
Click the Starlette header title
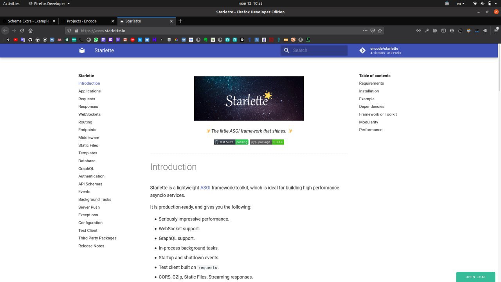point(104,50)
